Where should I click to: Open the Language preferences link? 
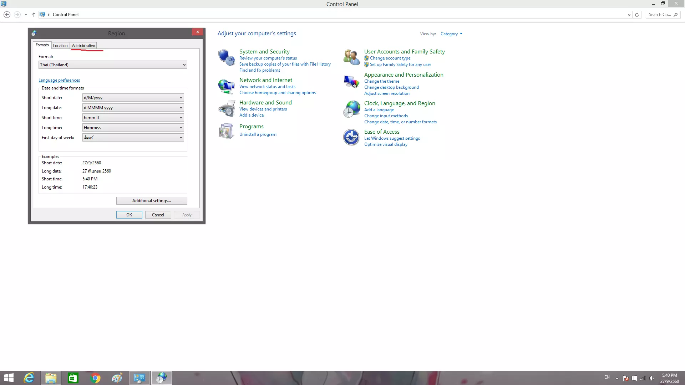tap(59, 80)
